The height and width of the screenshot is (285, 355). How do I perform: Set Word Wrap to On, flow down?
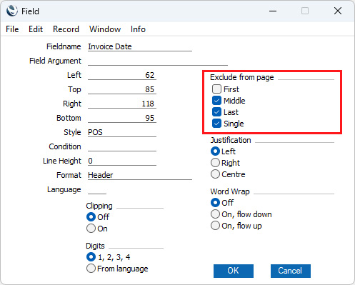[215, 214]
